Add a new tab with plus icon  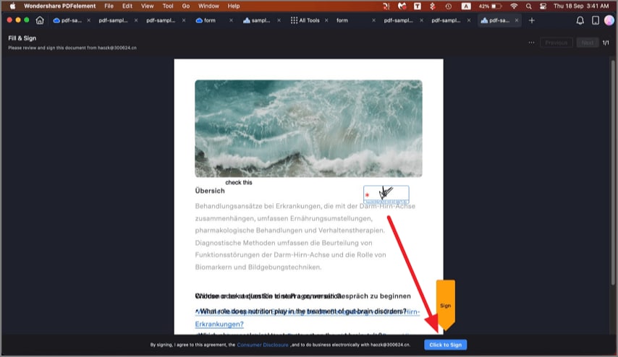click(x=532, y=20)
